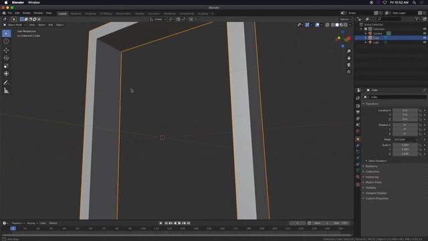Select the Select Box tool
The height and width of the screenshot is (241, 428).
6,33
